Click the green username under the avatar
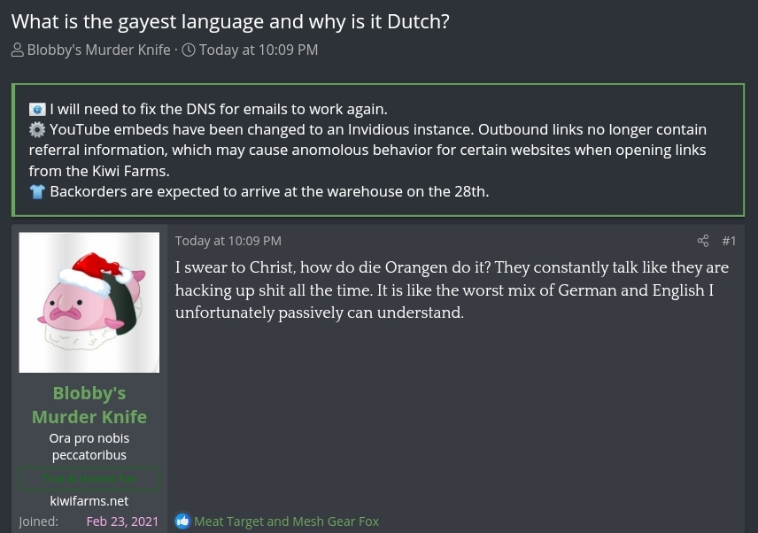 [89, 405]
